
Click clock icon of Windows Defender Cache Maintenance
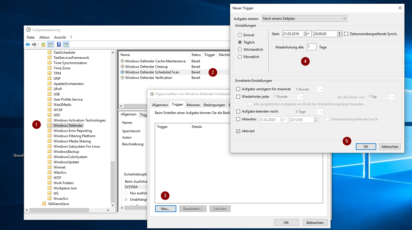[x=122, y=61]
